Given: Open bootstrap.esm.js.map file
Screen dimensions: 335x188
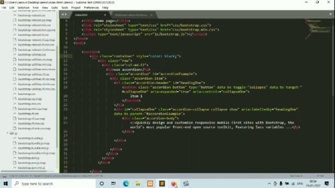Looking at the screenshot, I should tap(32, 163).
